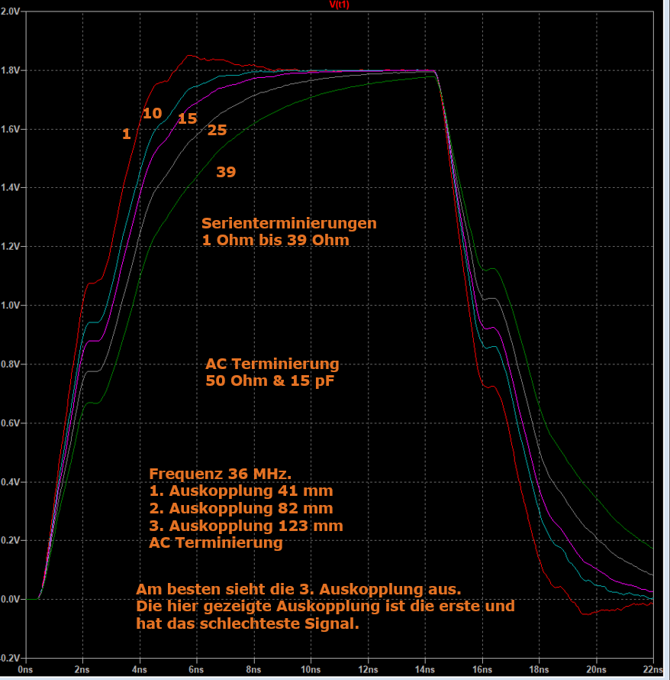Click the 0.6V vertical axis label

click(x=11, y=423)
